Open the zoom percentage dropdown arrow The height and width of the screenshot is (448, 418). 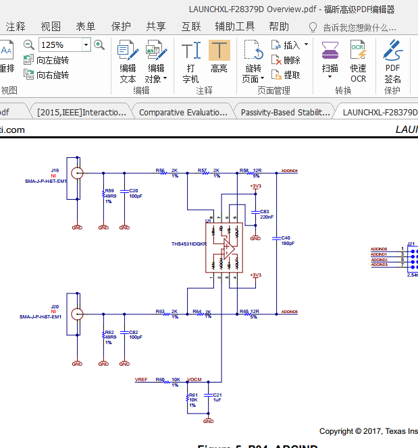point(86,45)
